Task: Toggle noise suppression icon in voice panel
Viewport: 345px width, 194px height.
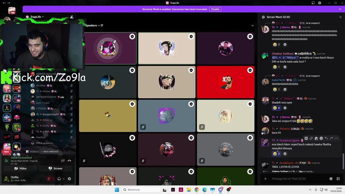Action: coord(63,161)
